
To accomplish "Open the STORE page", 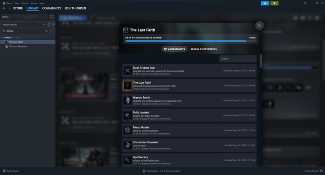I will point(18,8).
